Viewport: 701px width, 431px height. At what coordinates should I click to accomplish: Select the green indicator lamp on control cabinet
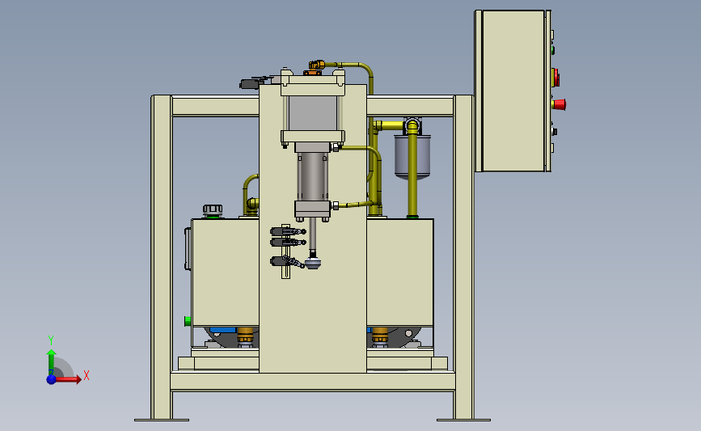(552, 50)
